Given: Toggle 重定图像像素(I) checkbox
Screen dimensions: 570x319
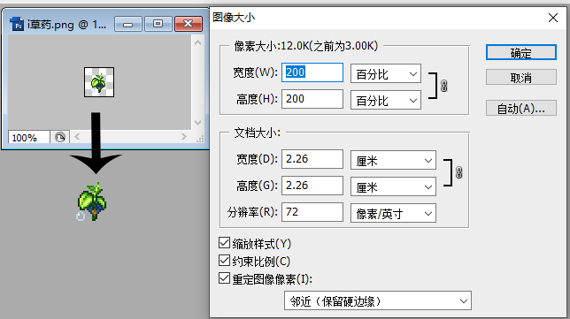Looking at the screenshot, I should pos(224,278).
